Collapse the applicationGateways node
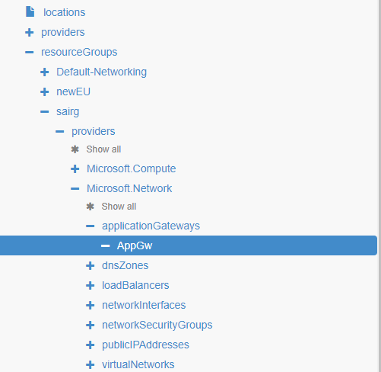The image size is (381, 372). click(90, 226)
